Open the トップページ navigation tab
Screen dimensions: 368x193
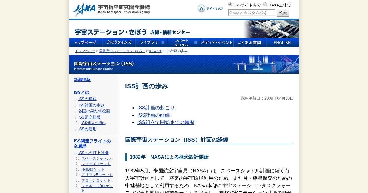click(86, 43)
